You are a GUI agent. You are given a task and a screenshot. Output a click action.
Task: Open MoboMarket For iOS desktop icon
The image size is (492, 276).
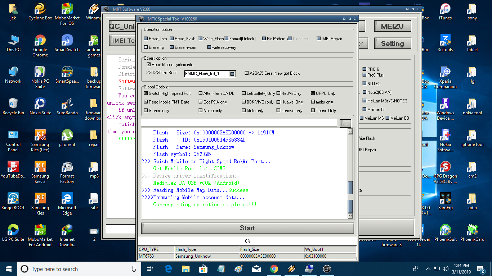pos(67,14)
